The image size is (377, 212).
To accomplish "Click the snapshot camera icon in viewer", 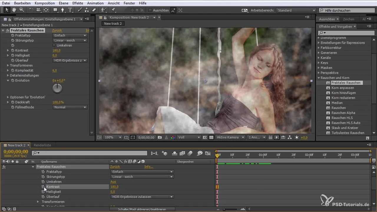I will click(160, 138).
